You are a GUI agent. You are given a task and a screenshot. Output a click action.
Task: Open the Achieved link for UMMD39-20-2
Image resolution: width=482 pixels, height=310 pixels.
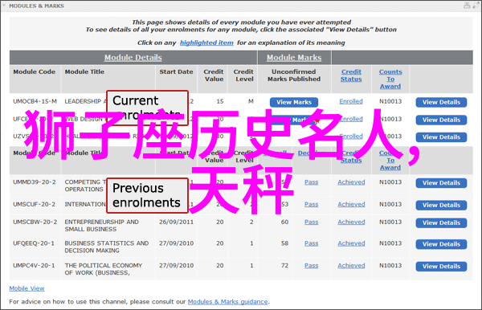tap(351, 182)
